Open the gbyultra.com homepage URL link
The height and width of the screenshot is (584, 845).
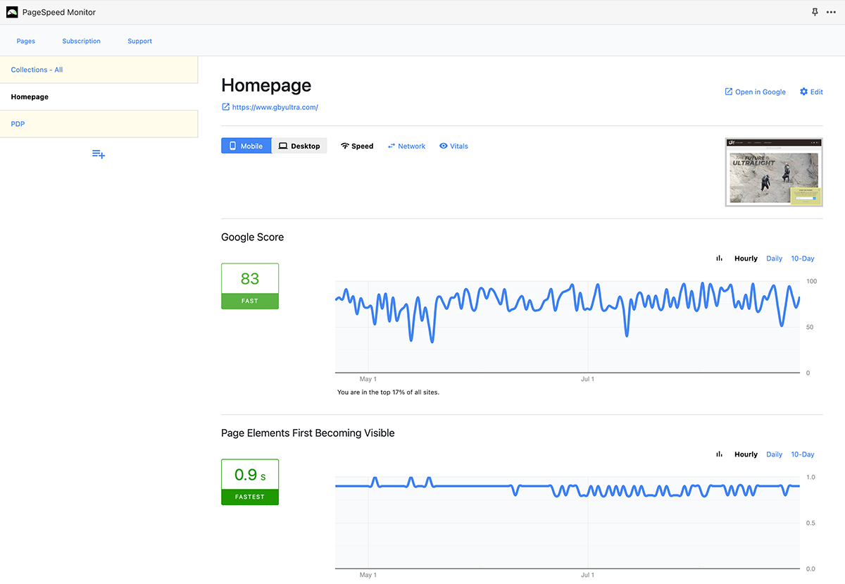pos(275,107)
